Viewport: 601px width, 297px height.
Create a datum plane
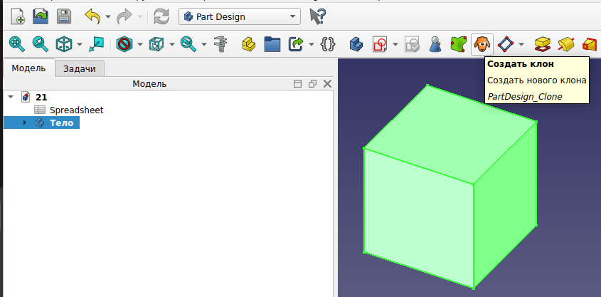click(x=506, y=44)
